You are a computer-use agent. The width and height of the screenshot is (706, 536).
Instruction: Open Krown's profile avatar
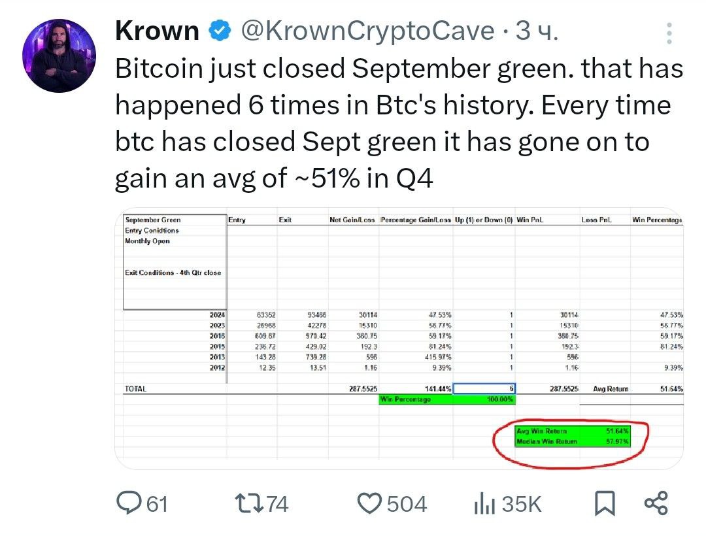coord(59,56)
